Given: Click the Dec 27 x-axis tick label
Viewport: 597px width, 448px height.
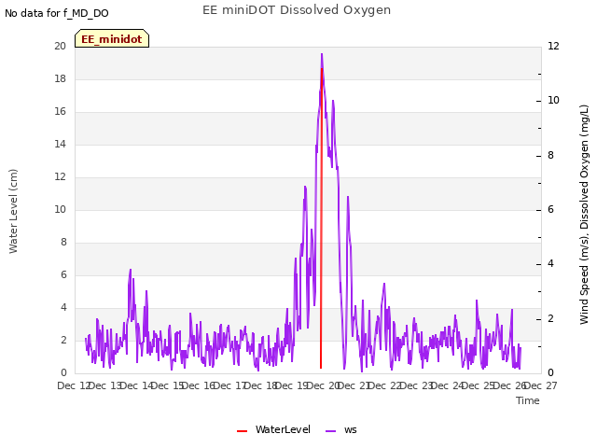Looking at the screenshot, I should [x=541, y=385].
